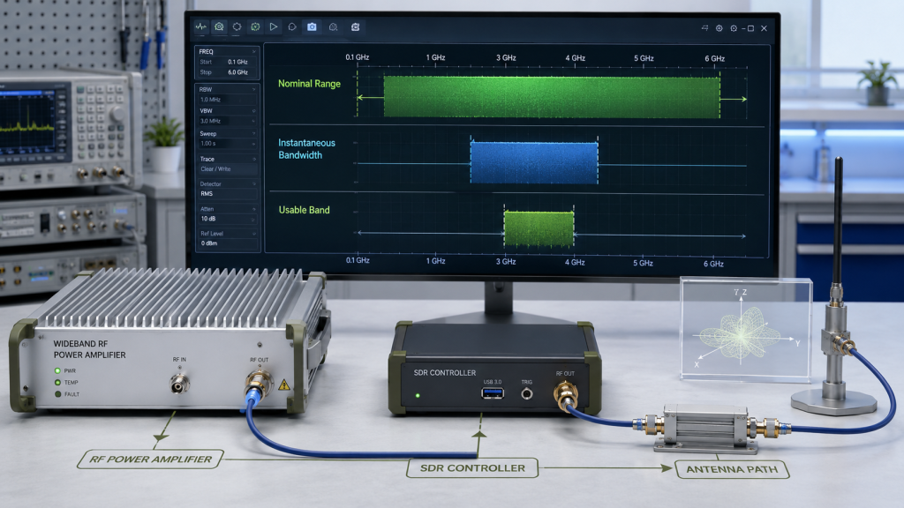Click the last toolbar icon right of search

tap(355, 27)
